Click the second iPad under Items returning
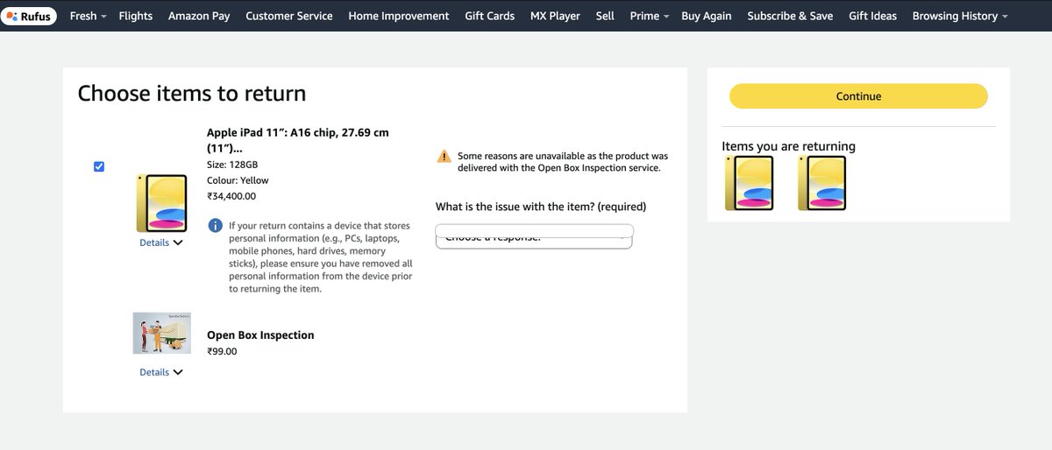The image size is (1052, 450). (x=822, y=183)
